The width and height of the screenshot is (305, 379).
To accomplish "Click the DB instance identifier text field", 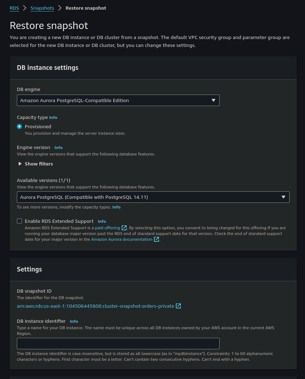I will [118, 343].
